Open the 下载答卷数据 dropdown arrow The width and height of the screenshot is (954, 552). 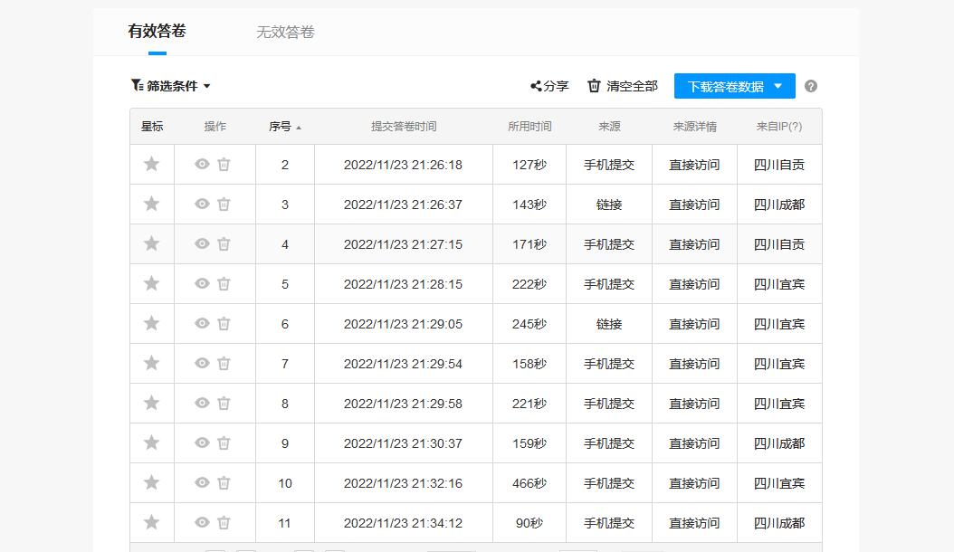(x=780, y=86)
